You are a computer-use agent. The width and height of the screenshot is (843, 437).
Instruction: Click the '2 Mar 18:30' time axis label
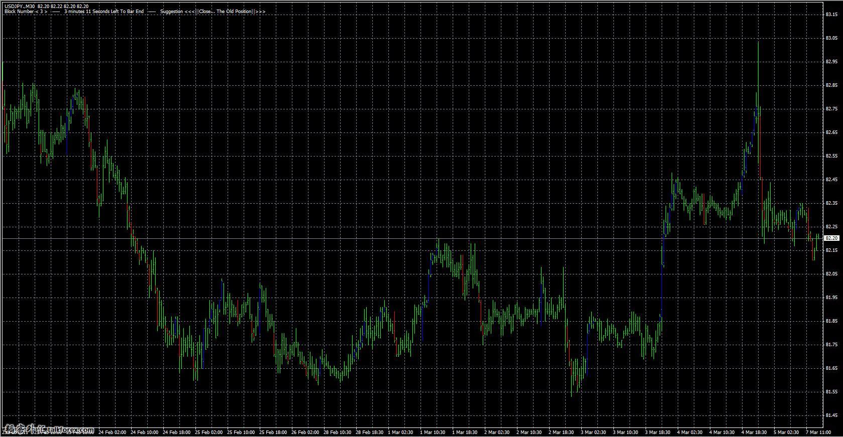tap(562, 432)
